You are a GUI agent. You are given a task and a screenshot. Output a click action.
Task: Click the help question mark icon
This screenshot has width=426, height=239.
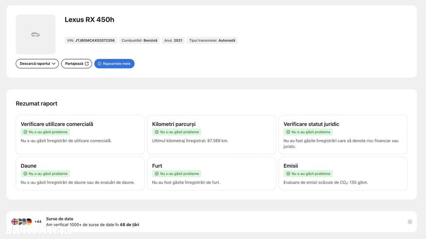410,222
